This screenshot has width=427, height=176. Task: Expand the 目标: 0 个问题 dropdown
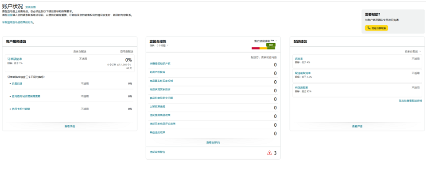point(159,45)
